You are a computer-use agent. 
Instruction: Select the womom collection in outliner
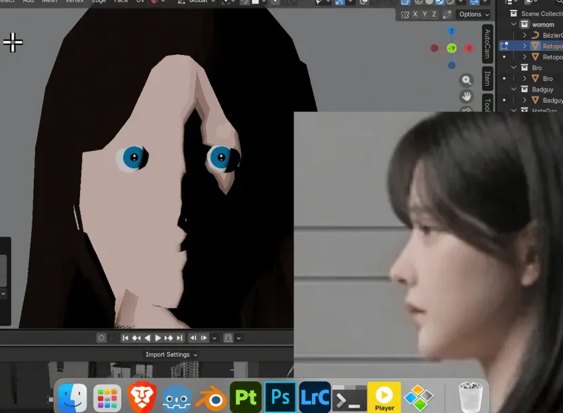(543, 25)
